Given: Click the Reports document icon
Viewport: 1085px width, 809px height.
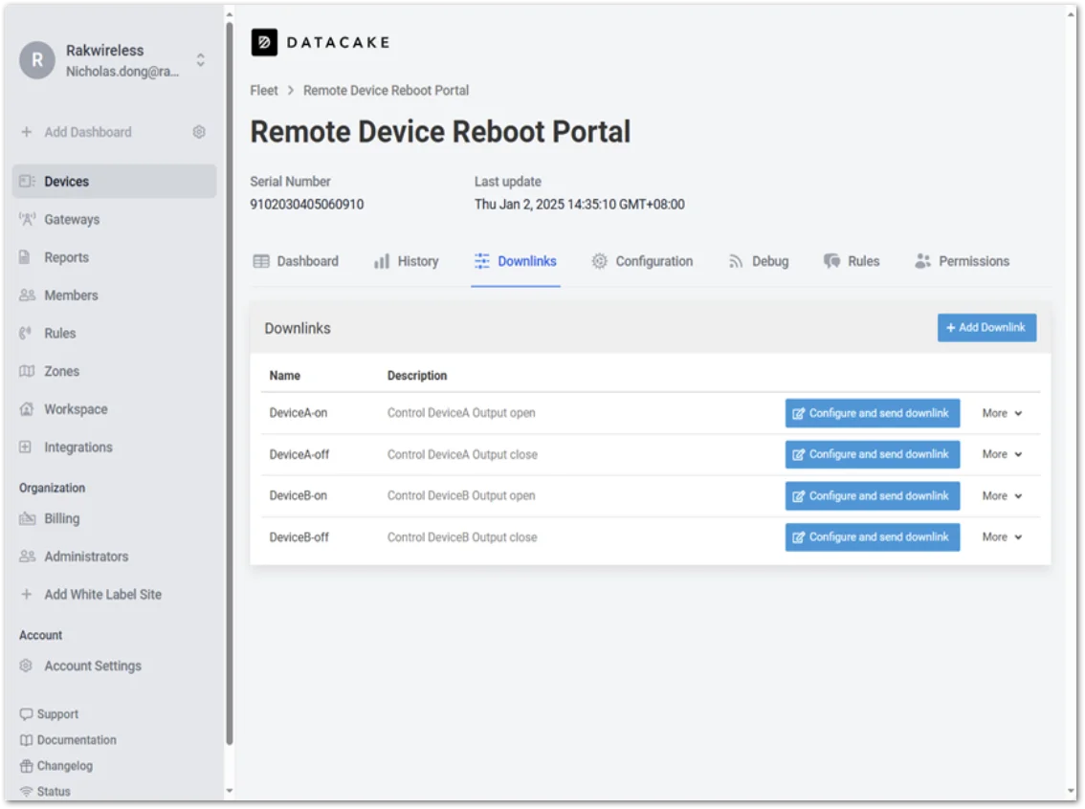Looking at the screenshot, I should click(25, 257).
